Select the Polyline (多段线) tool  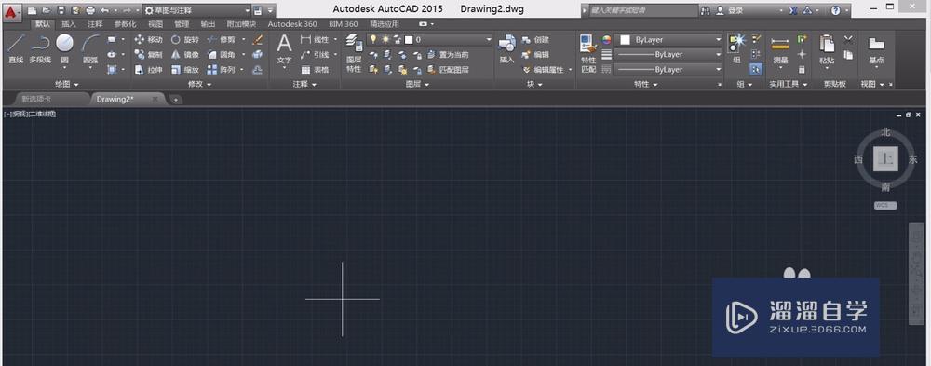(40, 48)
